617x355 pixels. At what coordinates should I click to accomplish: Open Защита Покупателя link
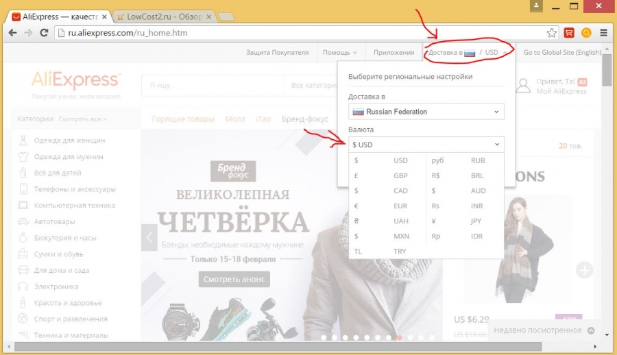278,52
